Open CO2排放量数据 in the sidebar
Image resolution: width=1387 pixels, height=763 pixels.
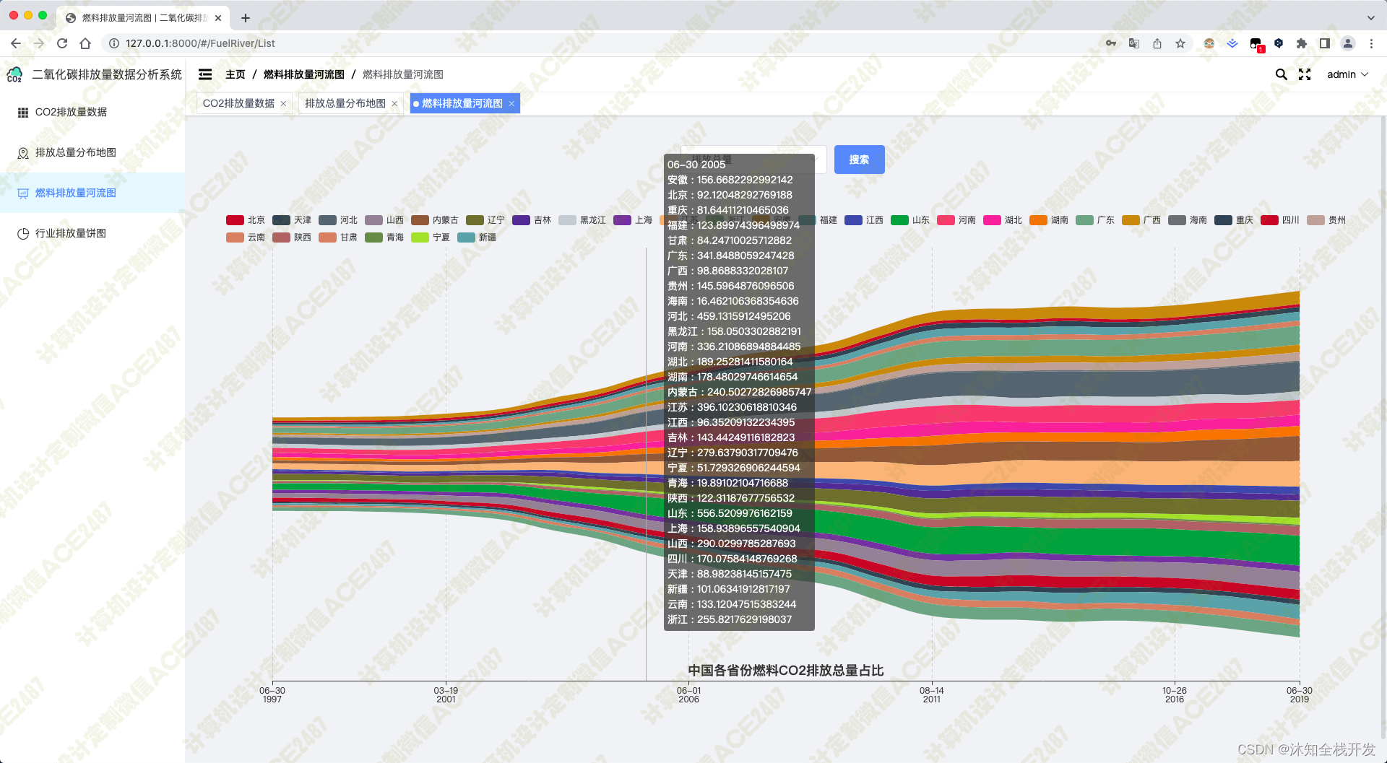pos(92,112)
